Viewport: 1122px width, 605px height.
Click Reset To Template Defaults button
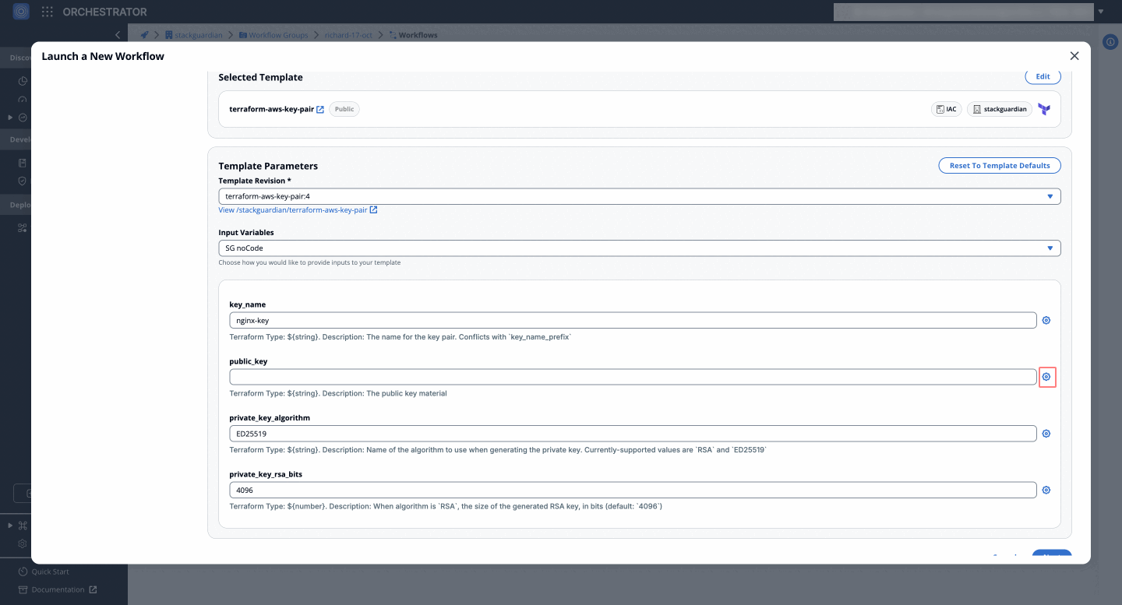click(x=999, y=166)
